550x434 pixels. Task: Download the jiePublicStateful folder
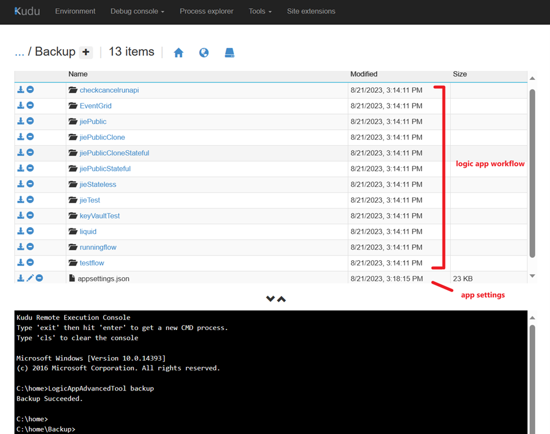[21, 169]
